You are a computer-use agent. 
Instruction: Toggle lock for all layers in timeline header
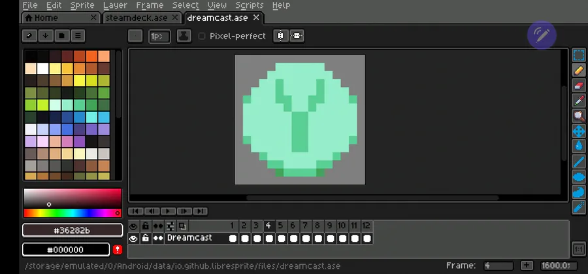point(146,226)
